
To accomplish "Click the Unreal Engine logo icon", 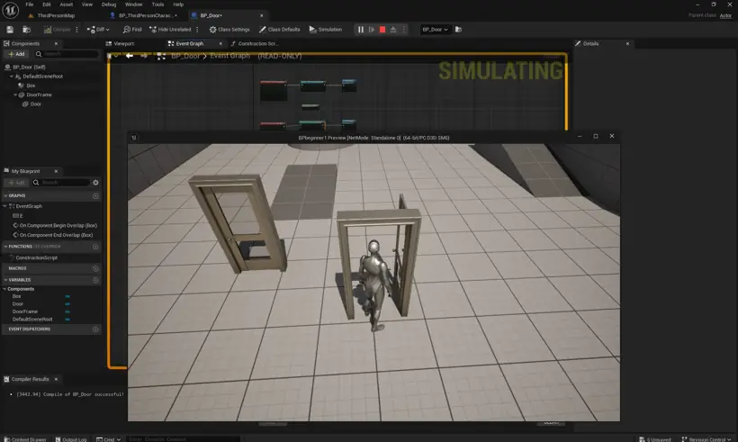I will 11,10.
